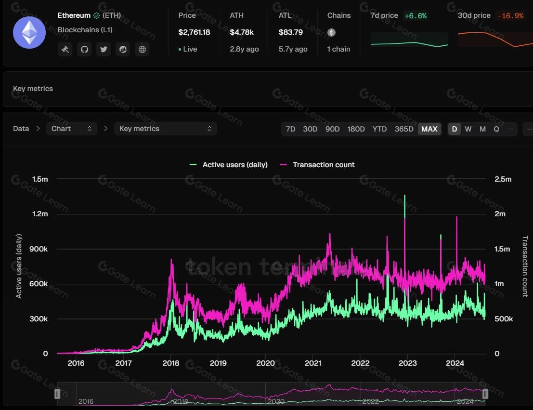The height and width of the screenshot is (410, 533).
Task: Switch to weekly granularity W
Action: click(x=468, y=129)
